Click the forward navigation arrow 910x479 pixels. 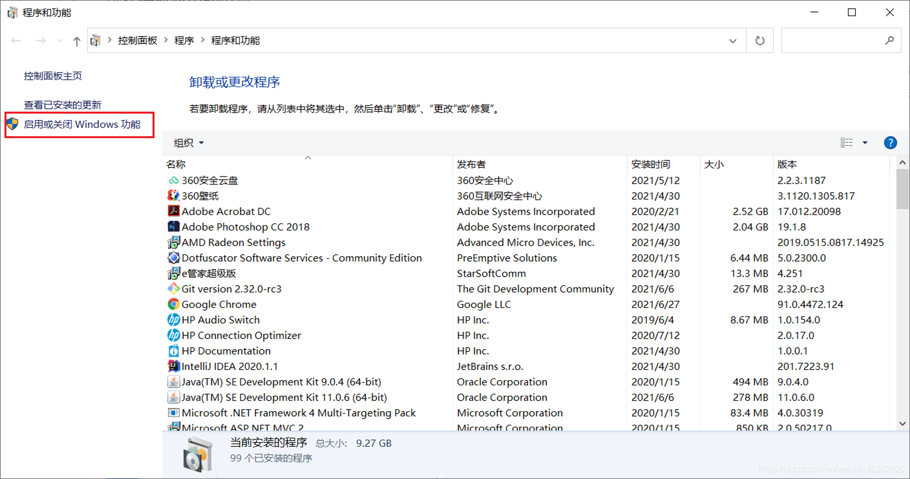tap(41, 41)
